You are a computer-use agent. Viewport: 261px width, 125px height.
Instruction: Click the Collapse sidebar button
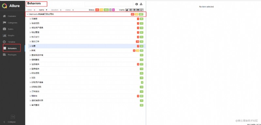coord(10,122)
